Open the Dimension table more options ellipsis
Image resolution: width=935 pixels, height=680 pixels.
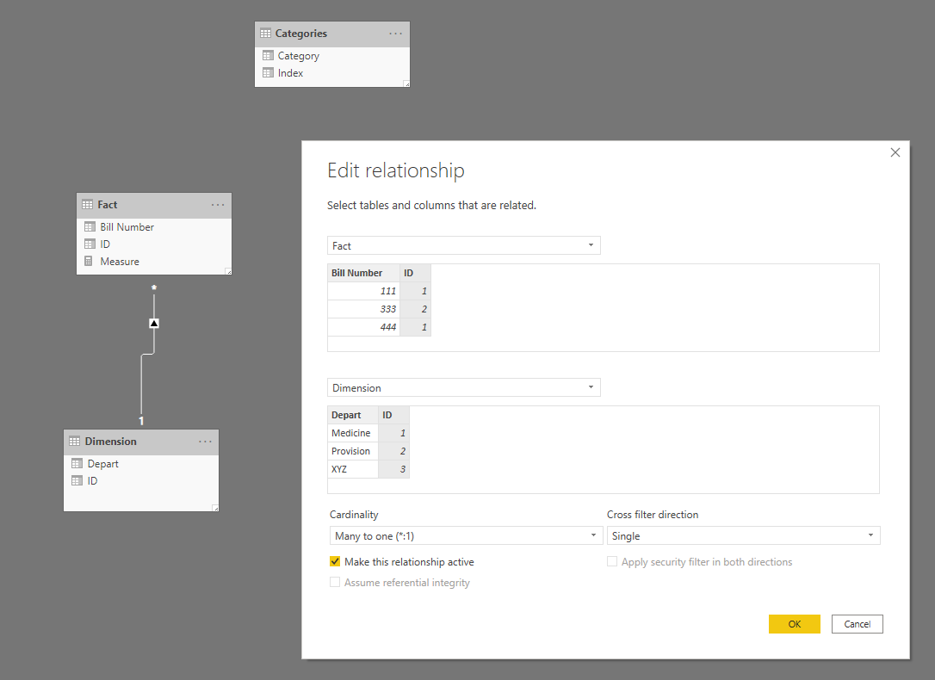point(205,442)
